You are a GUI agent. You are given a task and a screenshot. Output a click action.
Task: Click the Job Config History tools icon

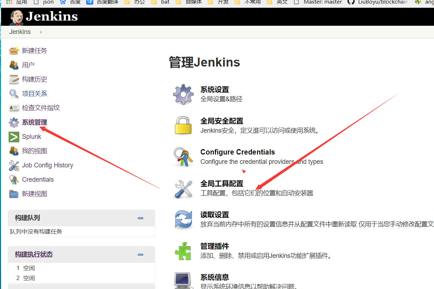click(x=14, y=165)
